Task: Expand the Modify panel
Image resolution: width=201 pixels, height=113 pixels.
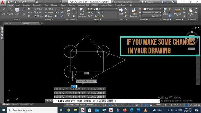Action: pos(49,19)
